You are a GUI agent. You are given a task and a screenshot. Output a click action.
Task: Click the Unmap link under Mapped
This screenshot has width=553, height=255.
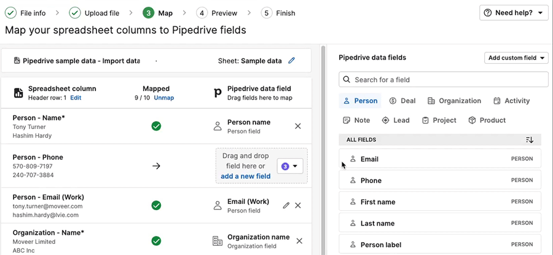[163, 98]
